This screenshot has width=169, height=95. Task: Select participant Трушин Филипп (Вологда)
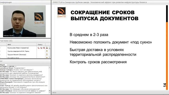tap(17, 55)
